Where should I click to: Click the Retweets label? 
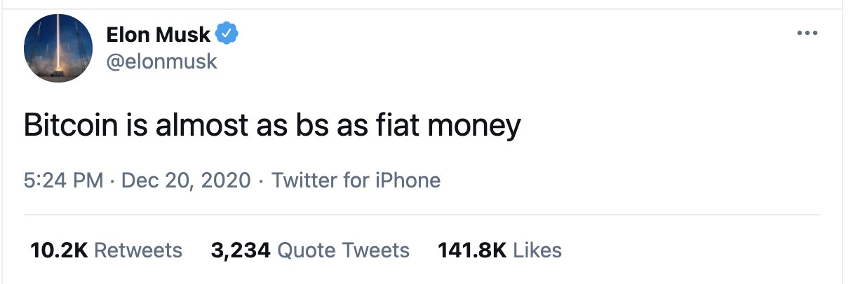click(137, 250)
